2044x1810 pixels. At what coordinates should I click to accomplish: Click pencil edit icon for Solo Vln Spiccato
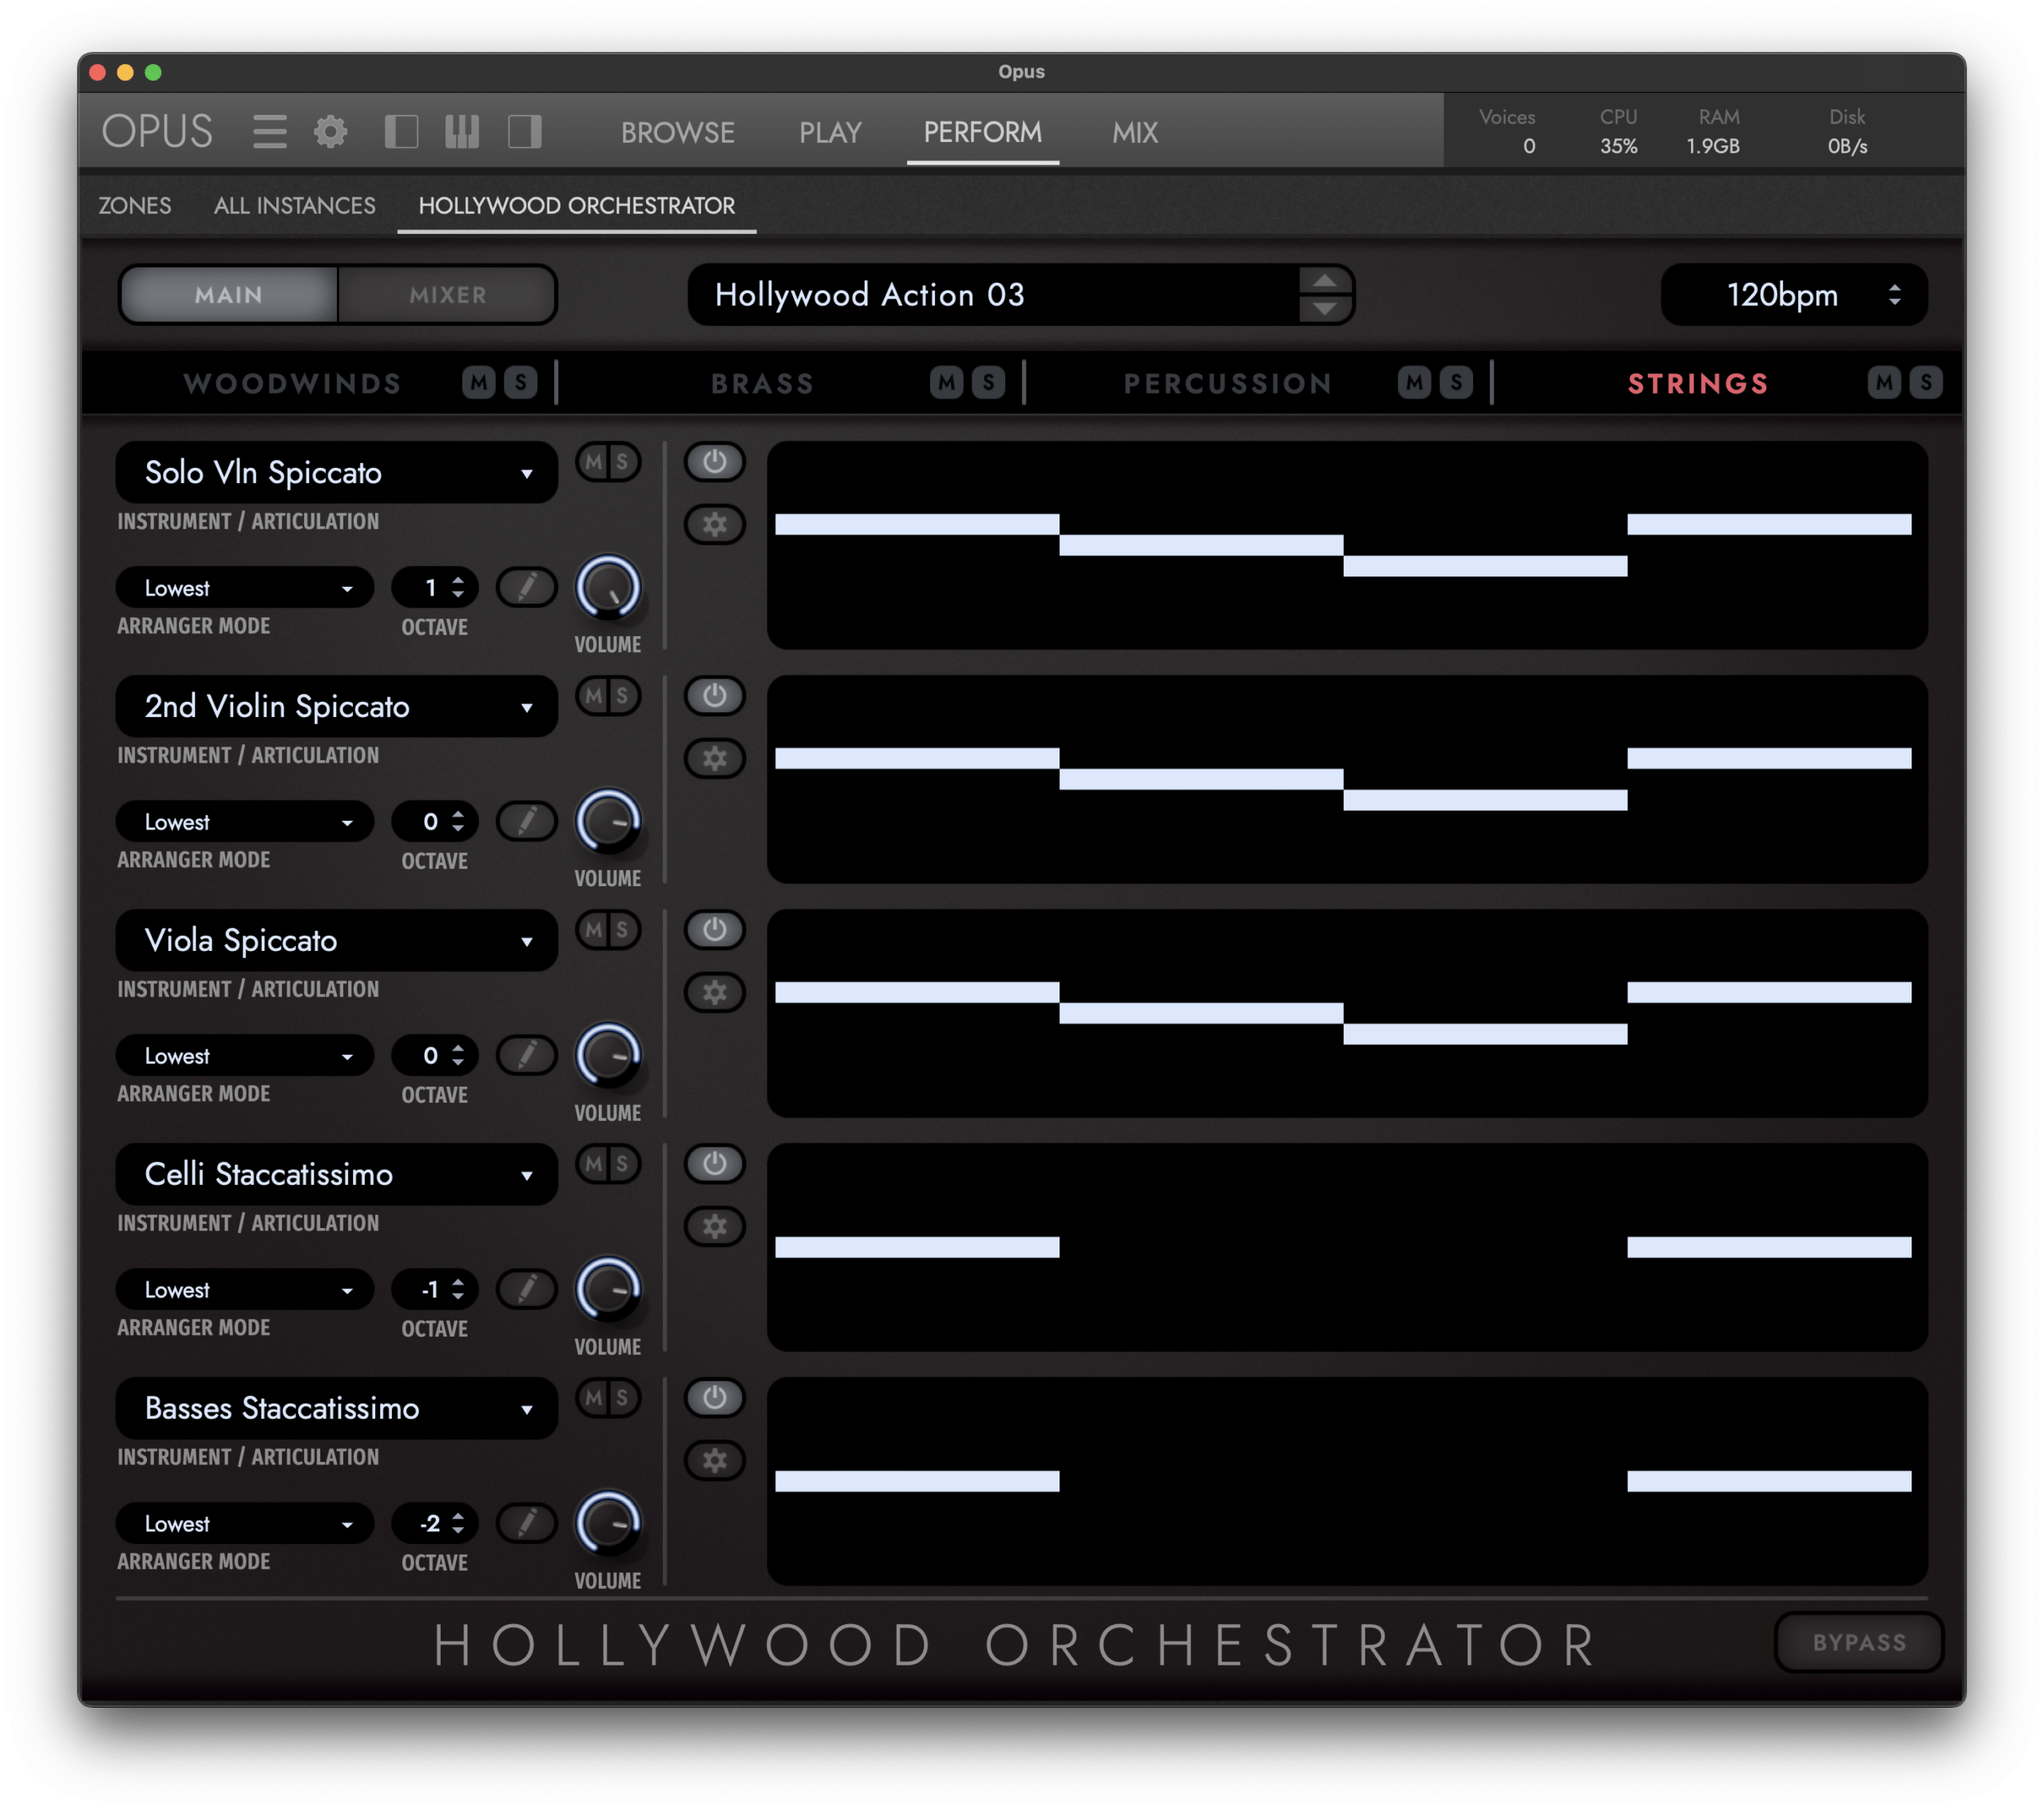click(x=527, y=587)
